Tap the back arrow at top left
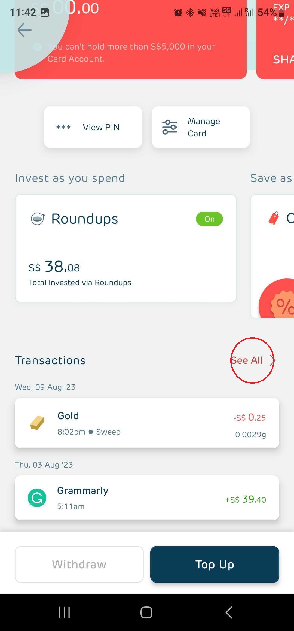 24,30
